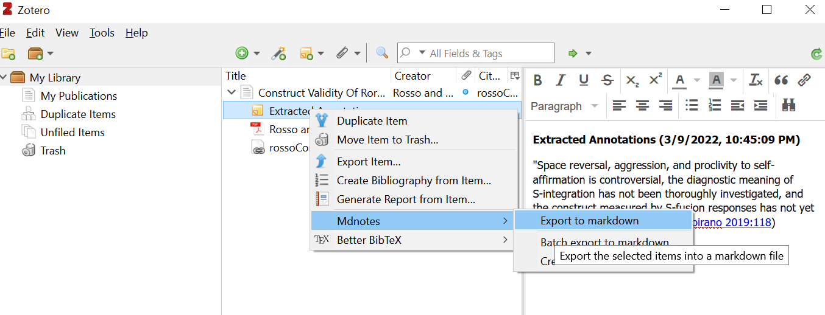This screenshot has width=825, height=315.
Task: Click the Add Attachment paperclip icon
Action: coord(342,54)
